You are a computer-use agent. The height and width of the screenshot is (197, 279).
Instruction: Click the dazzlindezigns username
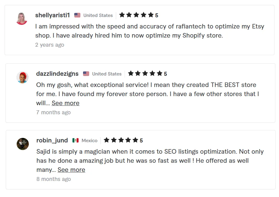57,73
